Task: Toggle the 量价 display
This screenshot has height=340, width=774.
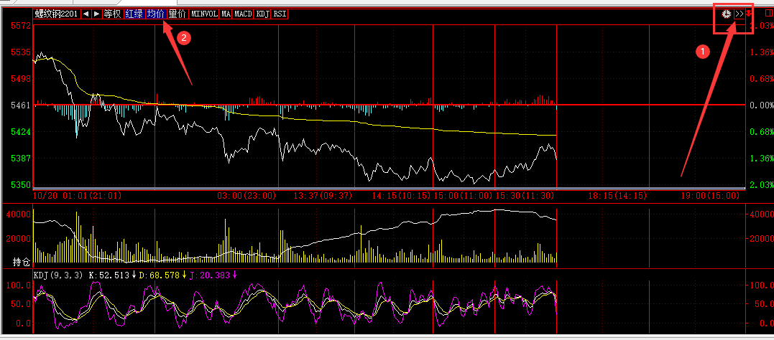Action: click(x=178, y=14)
